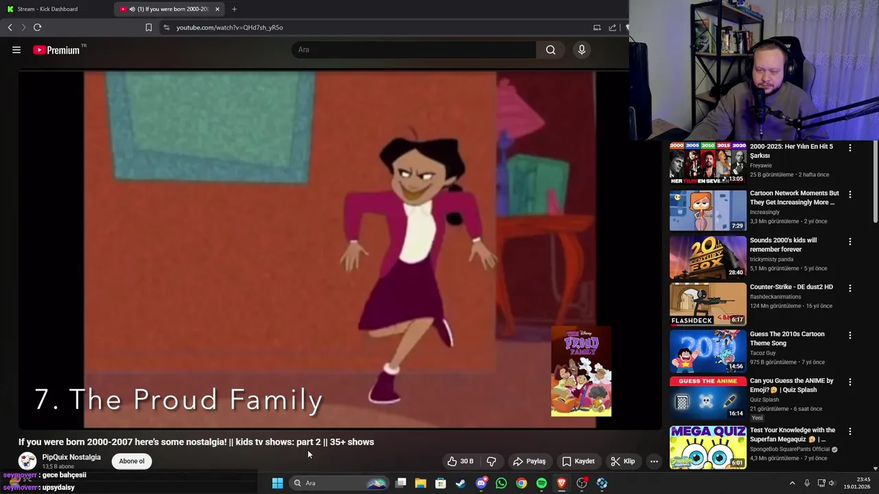Click the Paylaş share button
879x494 pixels.
[x=529, y=461]
